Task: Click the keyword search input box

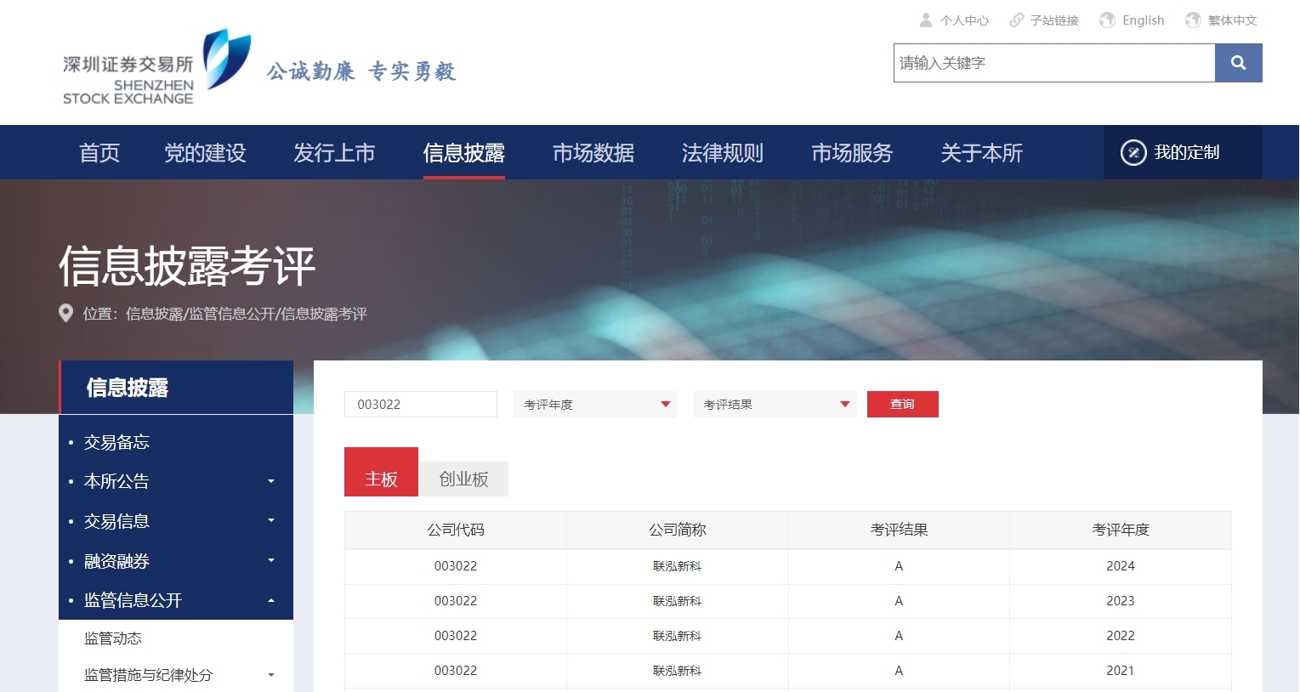Action: 1054,62
